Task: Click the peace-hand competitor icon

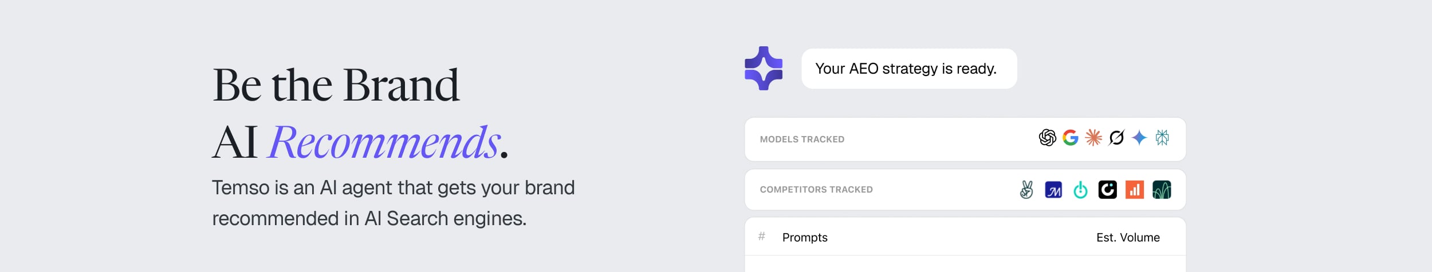Action: coord(1026,190)
